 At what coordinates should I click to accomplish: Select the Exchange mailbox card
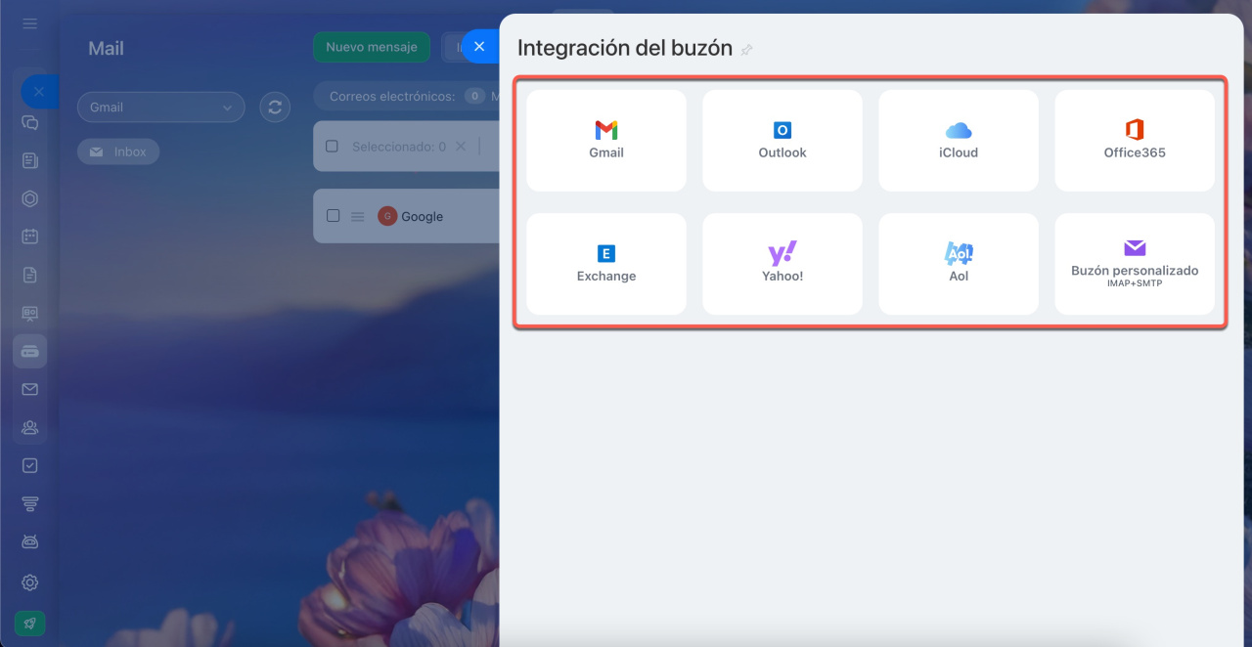606,264
